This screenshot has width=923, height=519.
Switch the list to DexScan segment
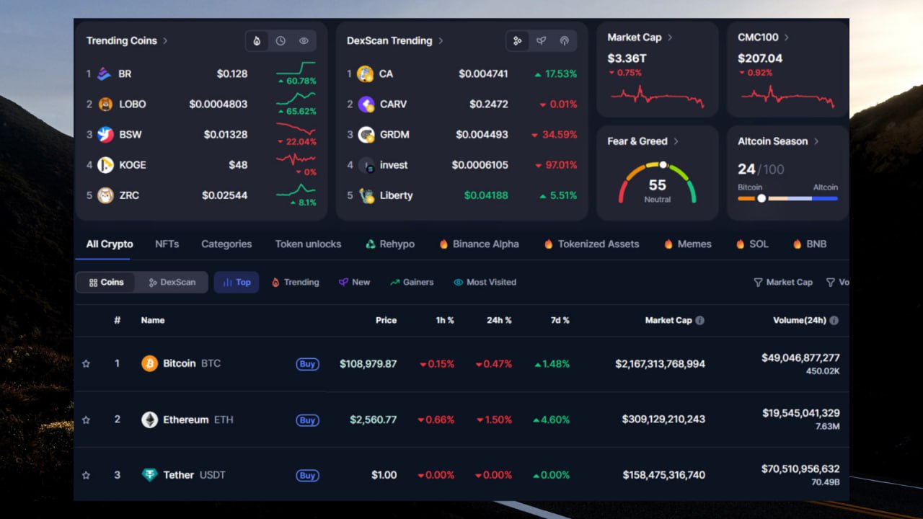click(172, 282)
